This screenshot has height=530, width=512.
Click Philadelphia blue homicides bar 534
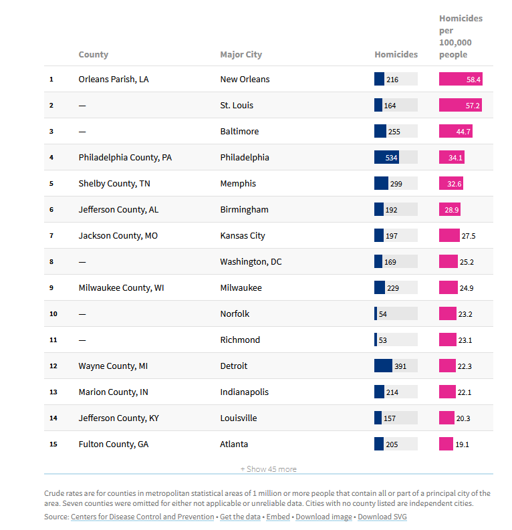[x=386, y=158]
